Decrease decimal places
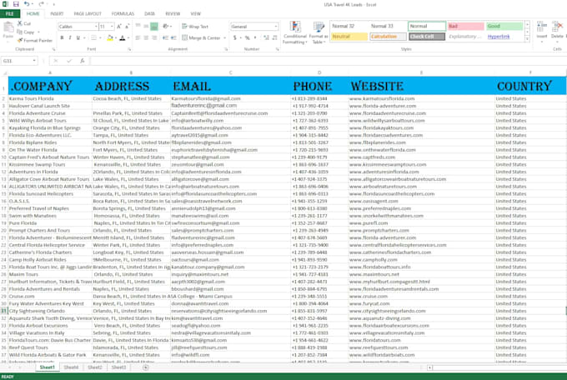This screenshot has height=380, width=567. click(x=275, y=37)
